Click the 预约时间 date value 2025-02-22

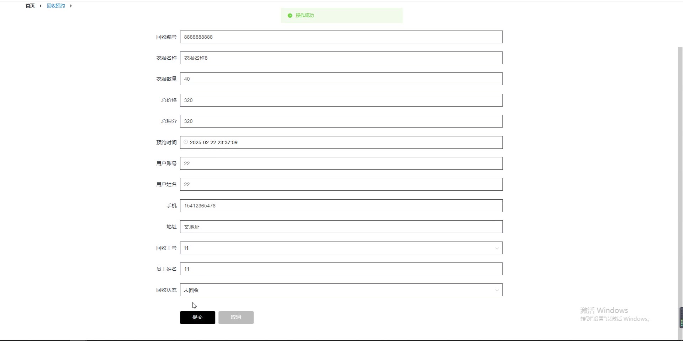tap(203, 142)
